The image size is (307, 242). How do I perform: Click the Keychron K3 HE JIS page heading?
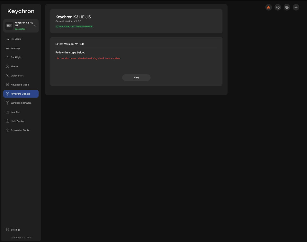click(x=73, y=17)
